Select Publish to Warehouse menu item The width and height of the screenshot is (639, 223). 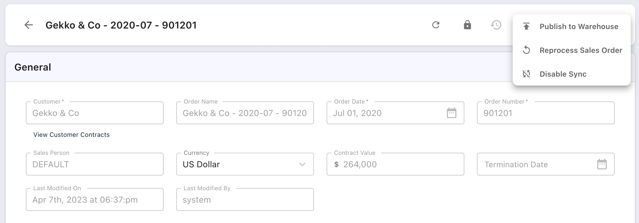click(x=579, y=26)
